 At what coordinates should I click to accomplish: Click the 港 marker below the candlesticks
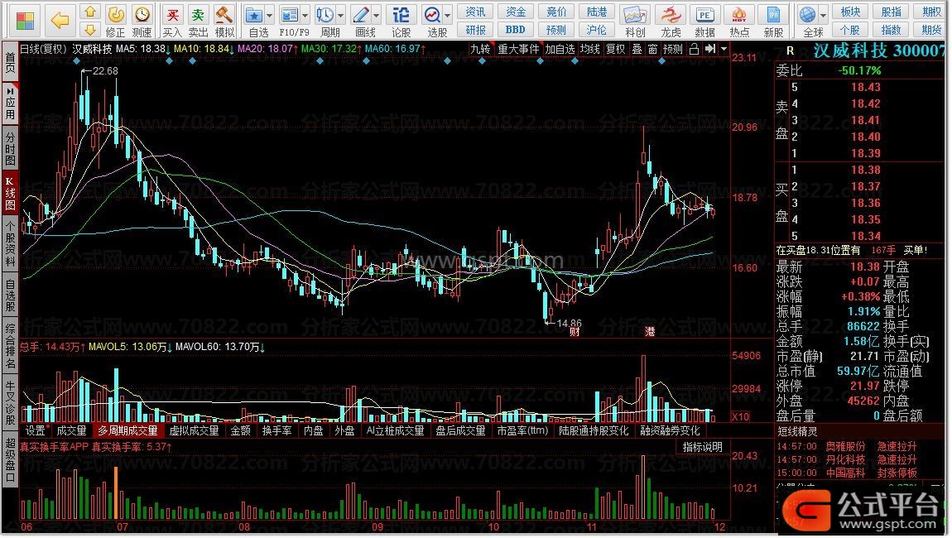coord(650,332)
